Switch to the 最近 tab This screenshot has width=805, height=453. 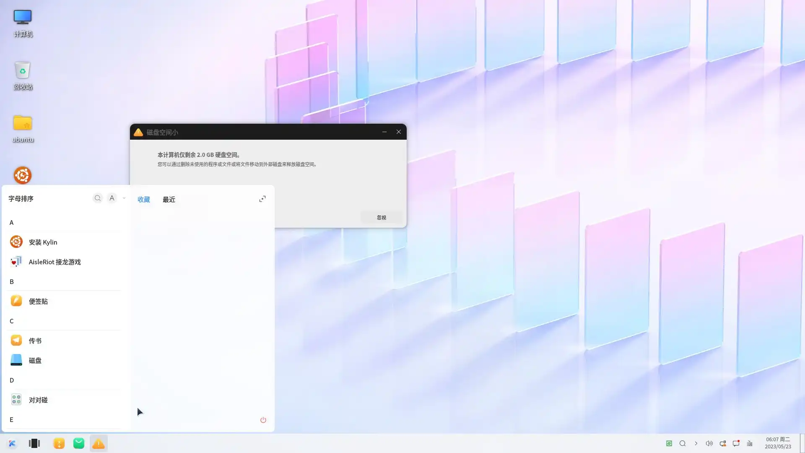[169, 199]
